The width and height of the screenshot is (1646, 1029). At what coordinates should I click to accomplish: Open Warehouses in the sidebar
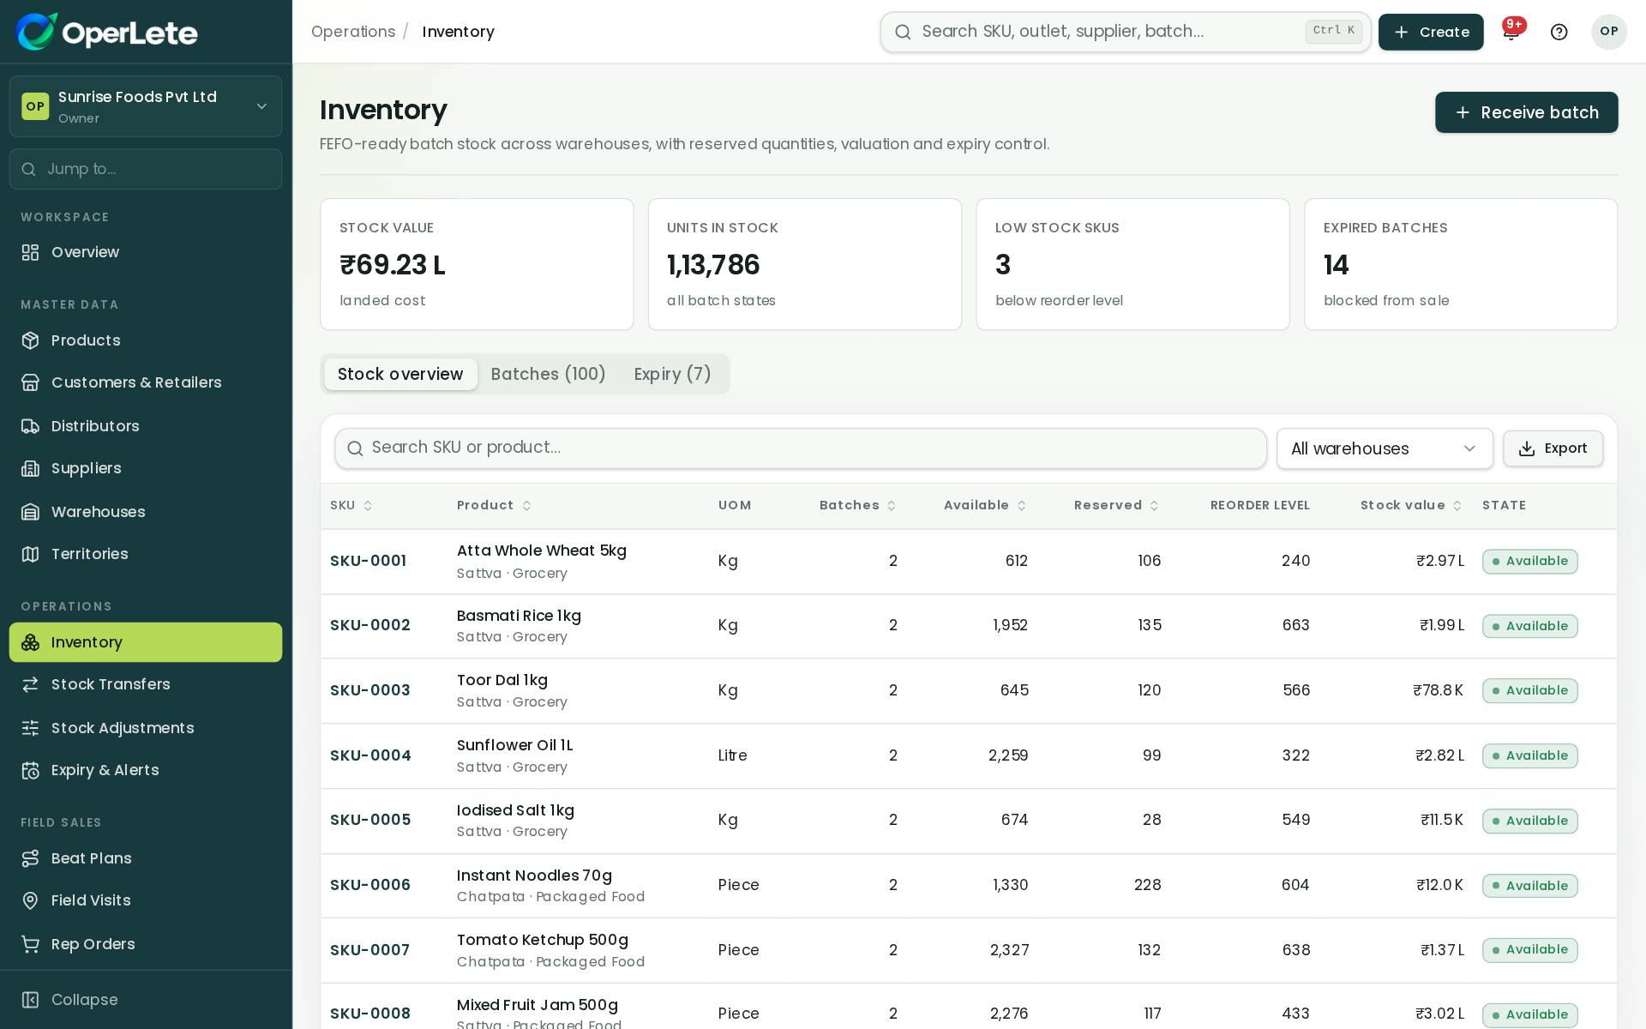[146, 512]
